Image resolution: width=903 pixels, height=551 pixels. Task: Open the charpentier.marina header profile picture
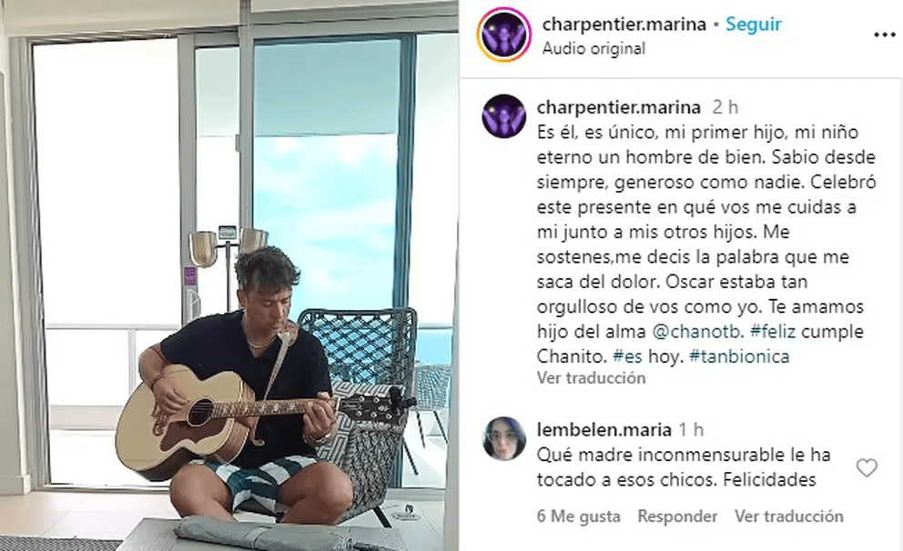[x=504, y=35]
